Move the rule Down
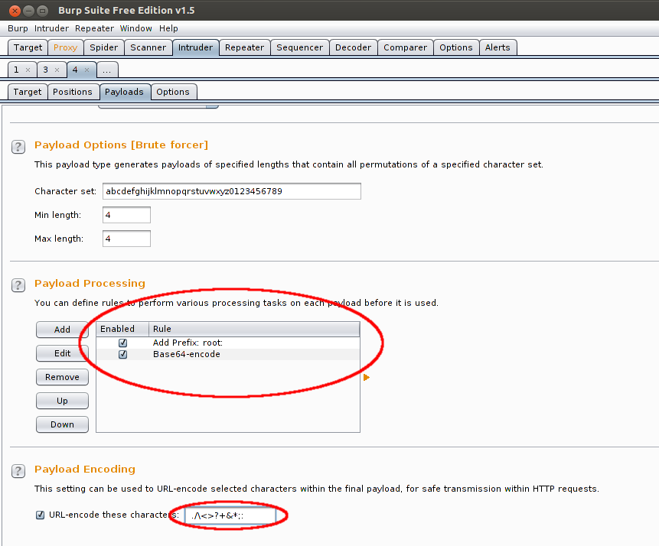659x546 pixels. click(x=62, y=424)
